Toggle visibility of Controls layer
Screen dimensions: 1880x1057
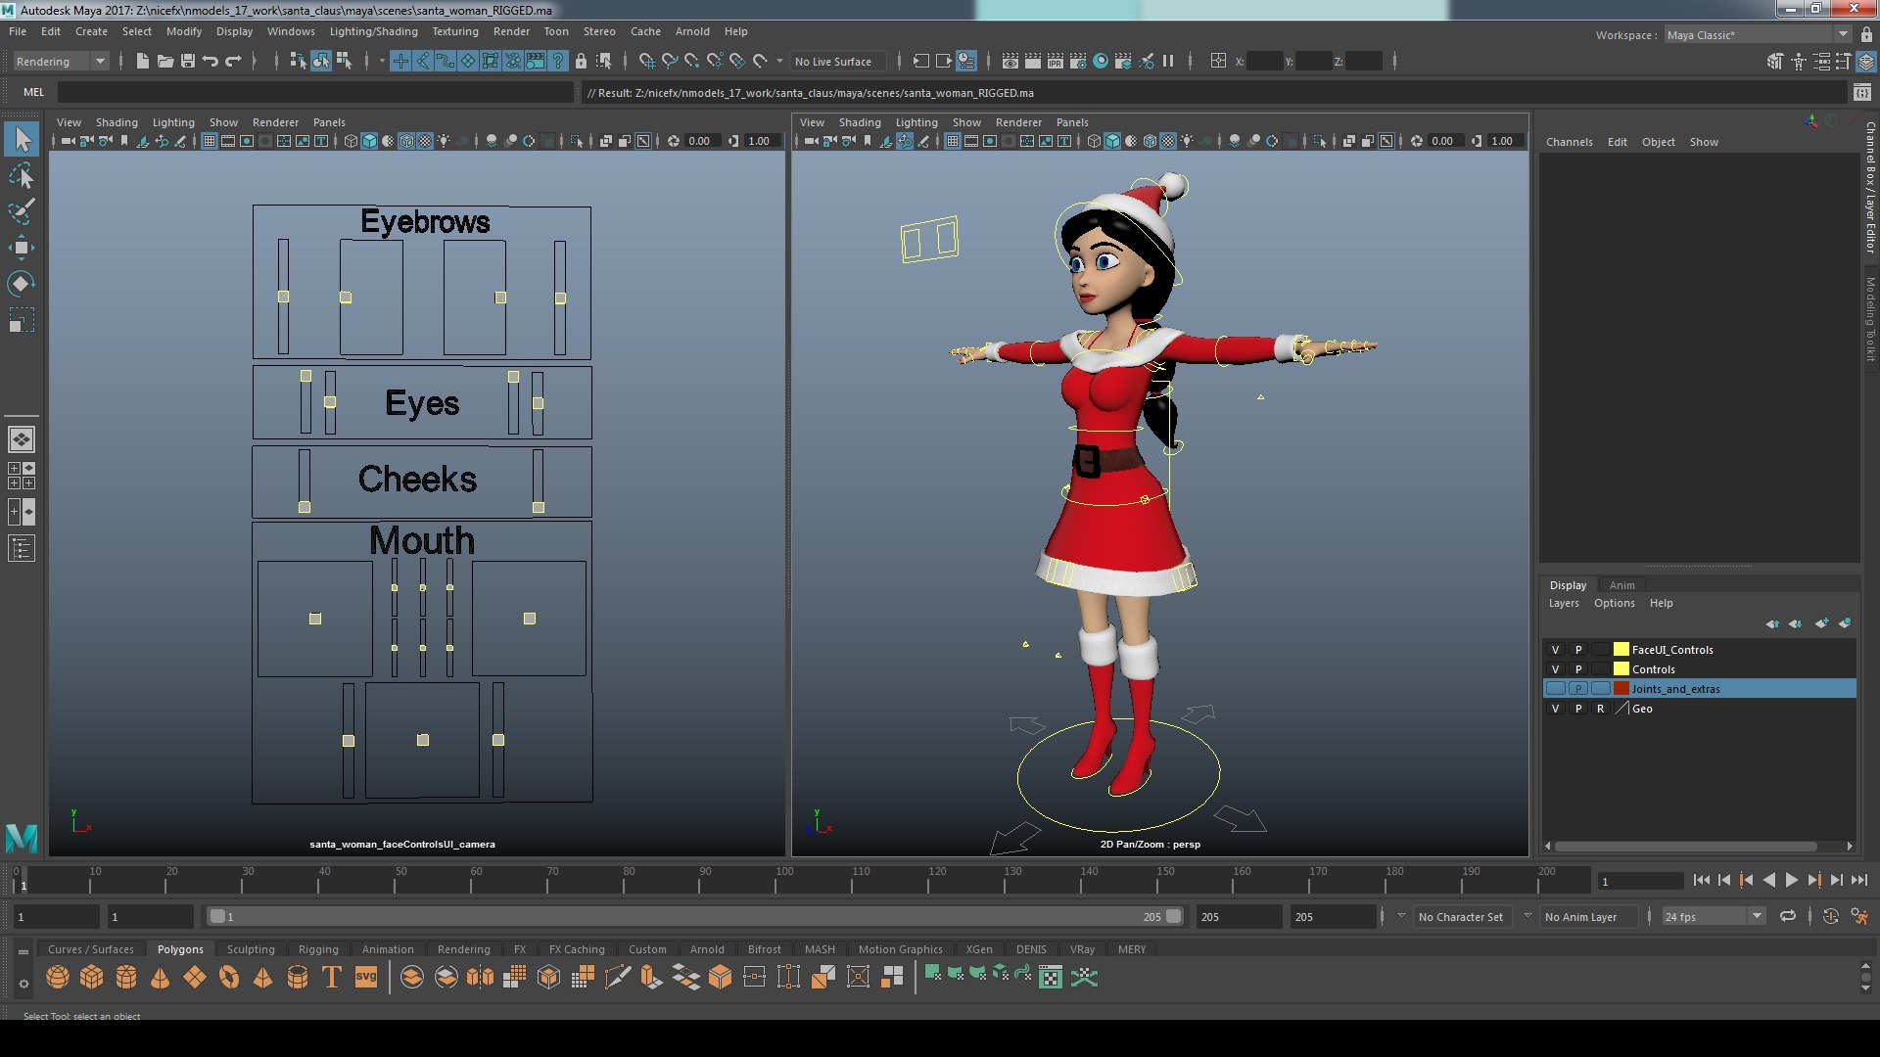(1555, 669)
